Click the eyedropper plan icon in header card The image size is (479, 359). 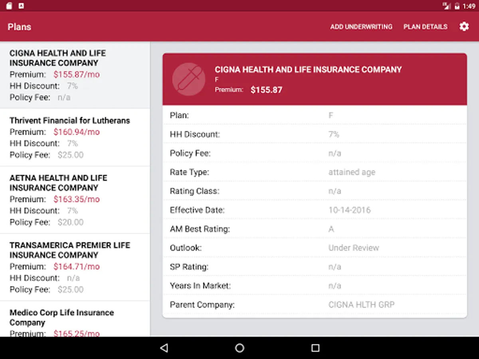(188, 79)
